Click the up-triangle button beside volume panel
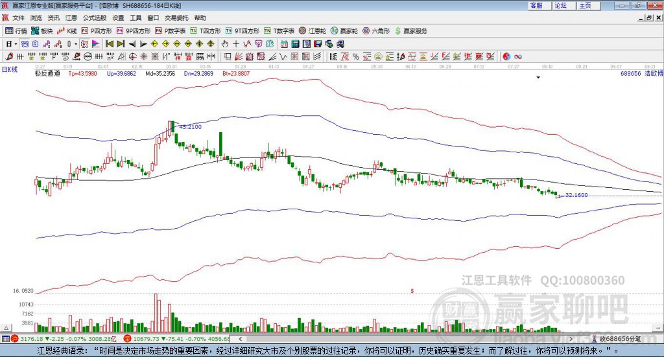Image resolution: width=664 pixels, height=357 pixels. (x=6, y=328)
